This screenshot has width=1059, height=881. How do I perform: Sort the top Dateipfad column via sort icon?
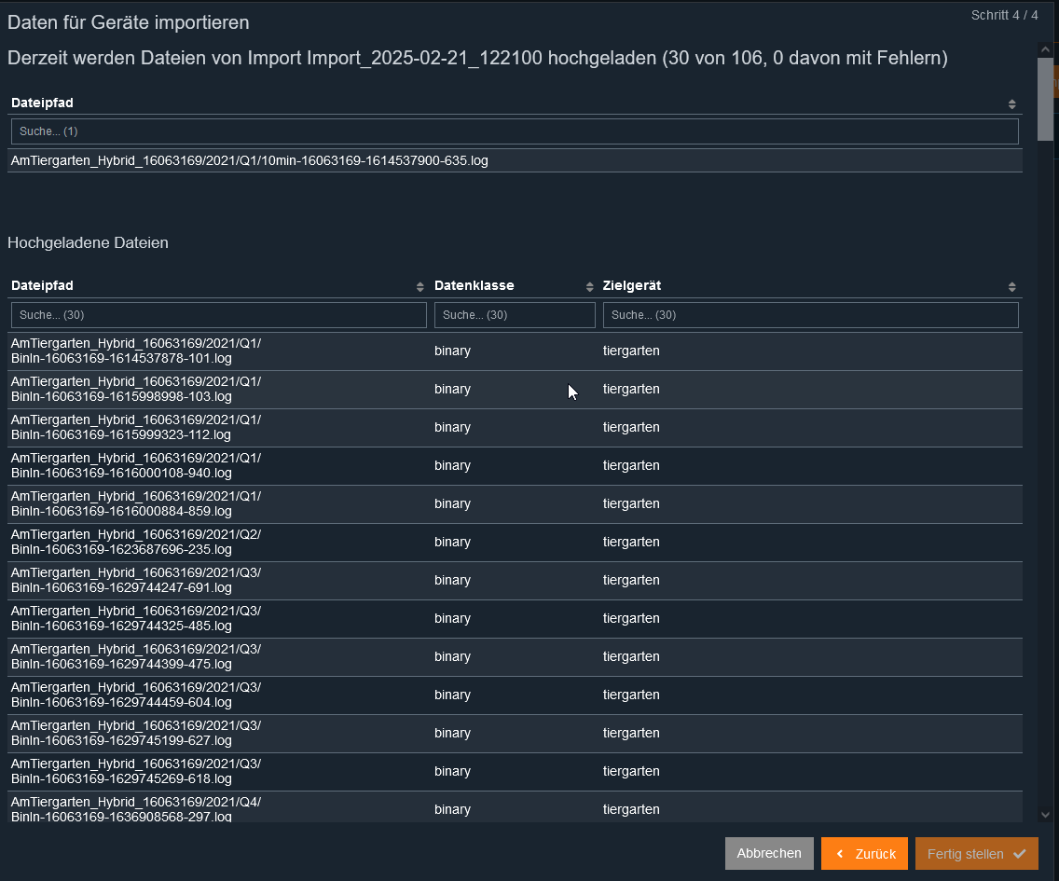click(x=1011, y=103)
